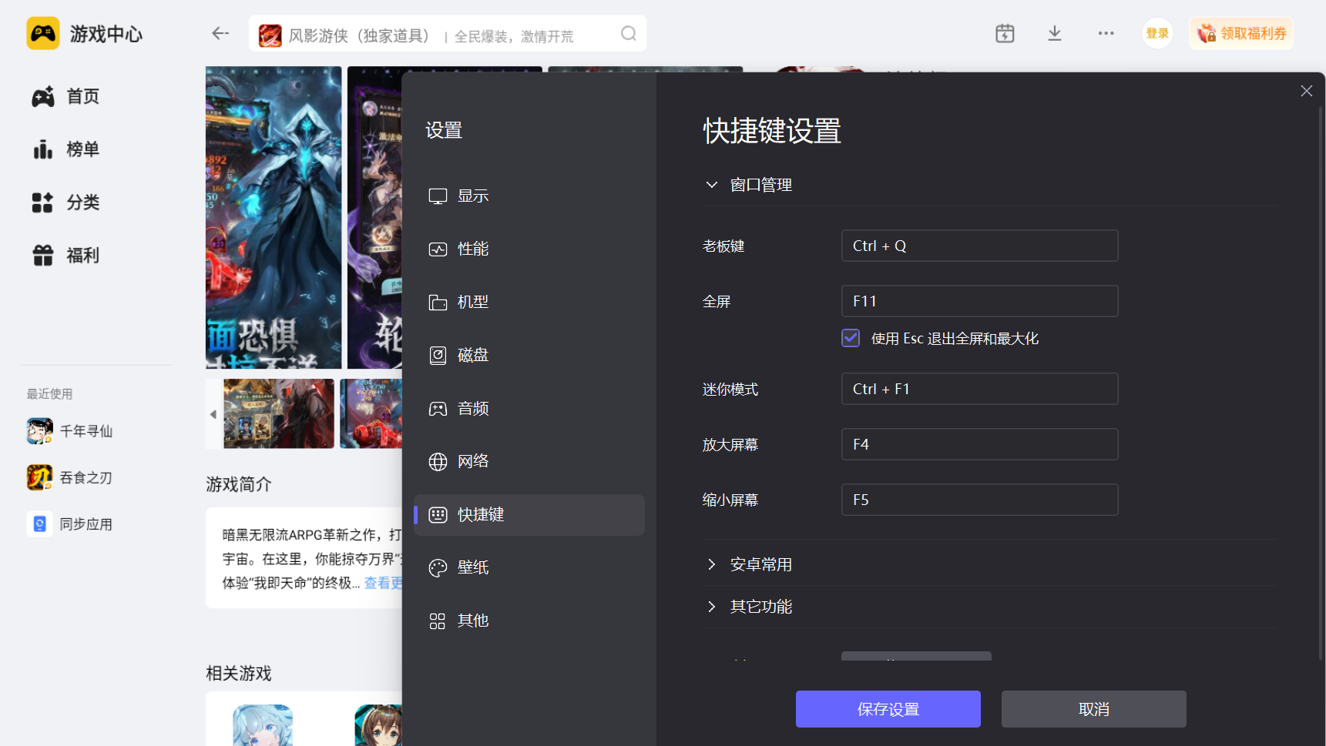Go back with the left arrow icon
Viewport: 1326px width, 746px height.
(x=220, y=33)
